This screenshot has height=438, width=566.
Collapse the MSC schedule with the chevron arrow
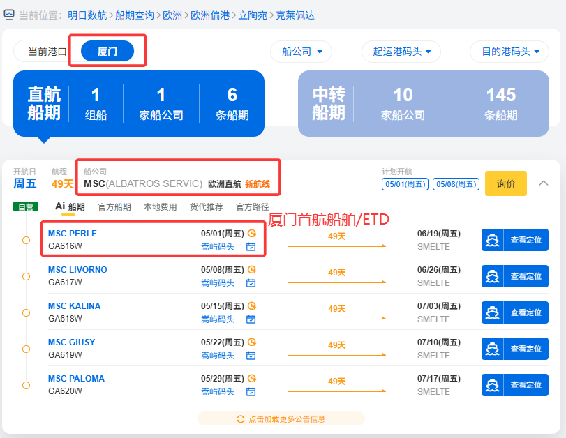pyautogui.click(x=544, y=183)
